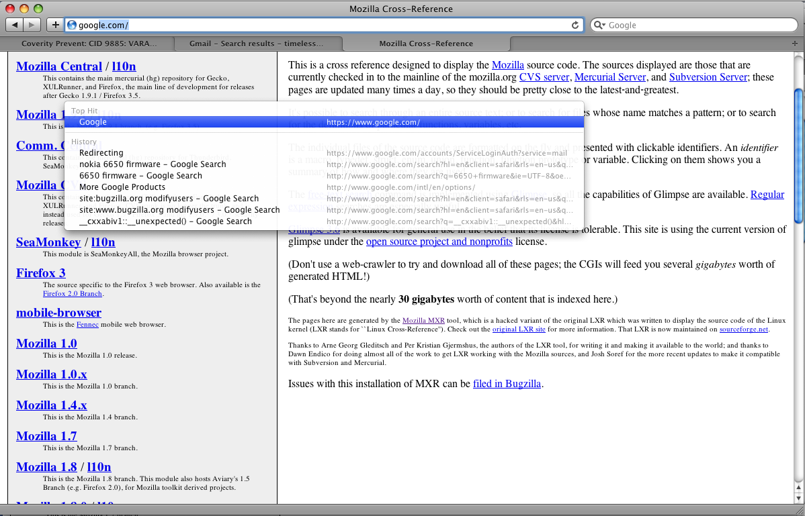Open the Mozilla 1.0 link
This screenshot has width=805, height=516.
pyautogui.click(x=46, y=344)
